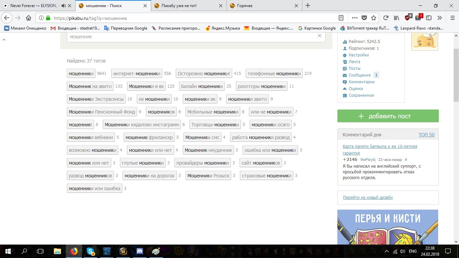Open the Firefox hamburger menu

click(452, 18)
